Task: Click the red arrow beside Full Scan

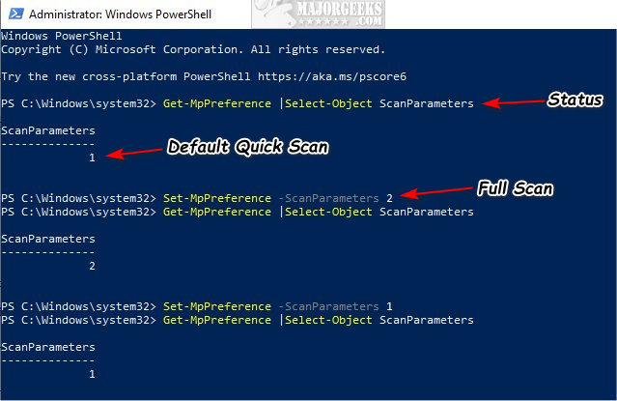Action: click(x=436, y=192)
